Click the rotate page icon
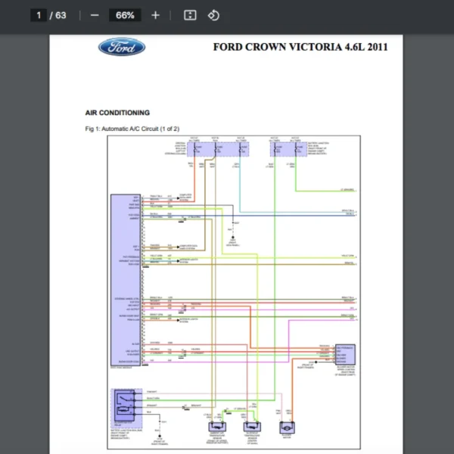 point(213,15)
